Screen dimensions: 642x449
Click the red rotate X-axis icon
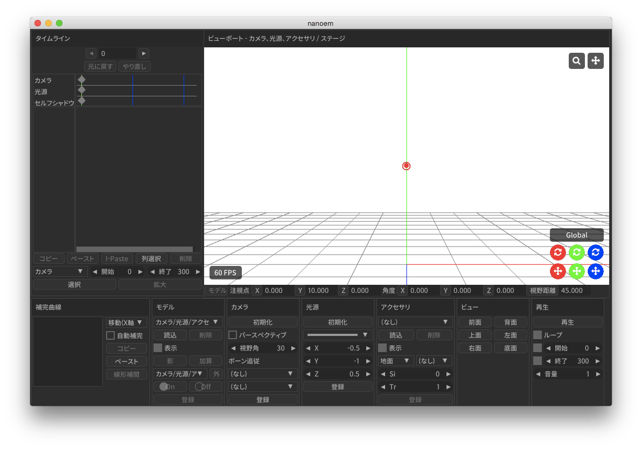pos(557,252)
